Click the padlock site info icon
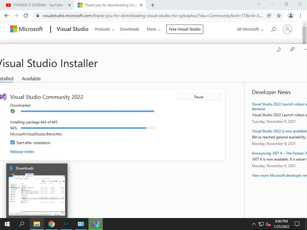This screenshot has height=230, width=307. tap(38, 16)
